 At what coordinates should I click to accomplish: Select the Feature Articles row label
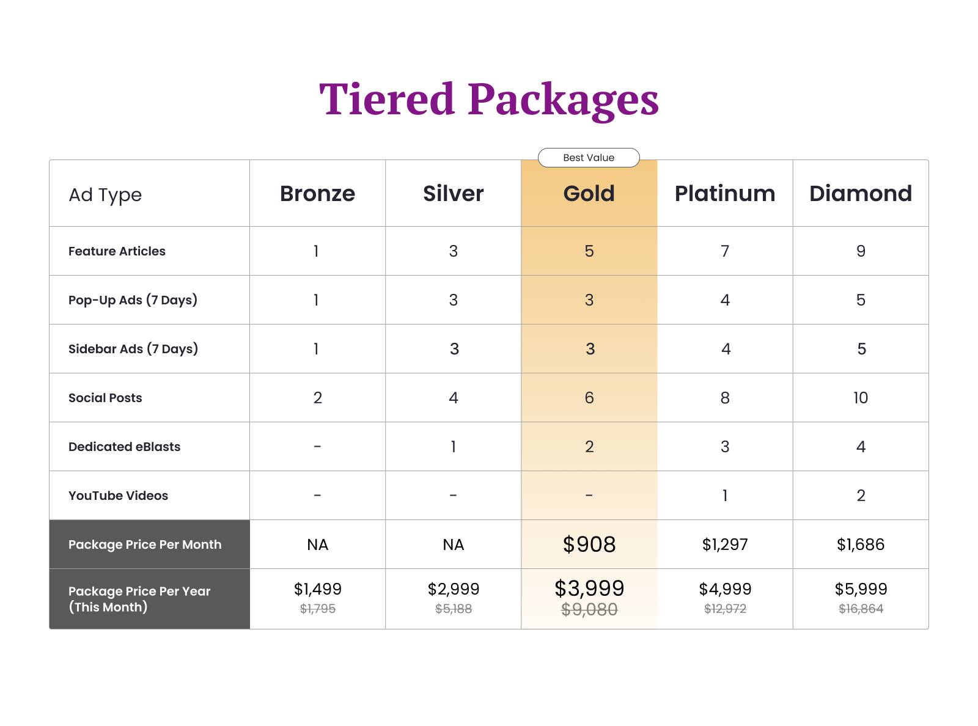click(x=117, y=251)
